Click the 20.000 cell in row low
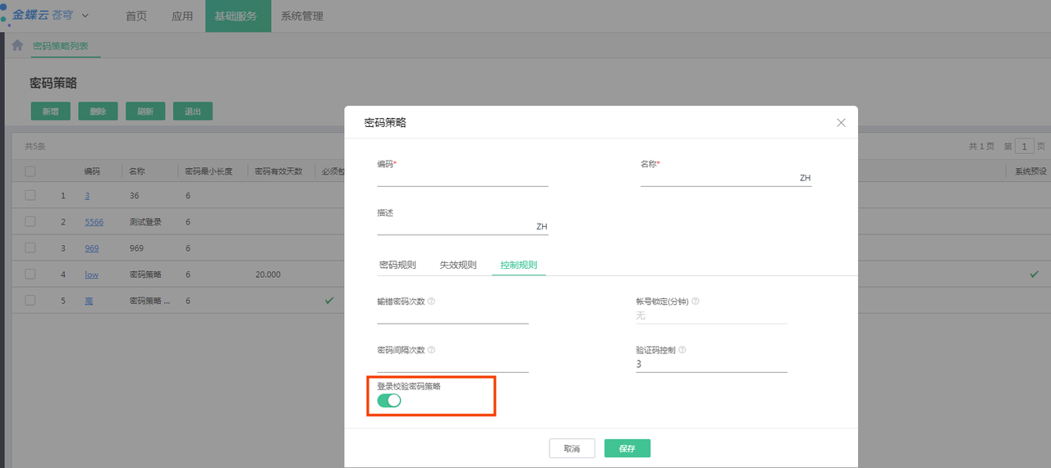Viewport: 1051px width, 468px height. tap(268, 275)
